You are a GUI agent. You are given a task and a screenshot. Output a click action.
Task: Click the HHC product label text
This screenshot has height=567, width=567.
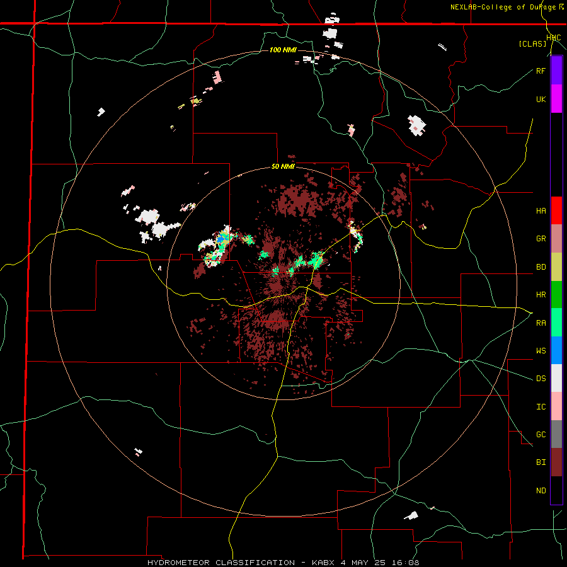pos(553,38)
